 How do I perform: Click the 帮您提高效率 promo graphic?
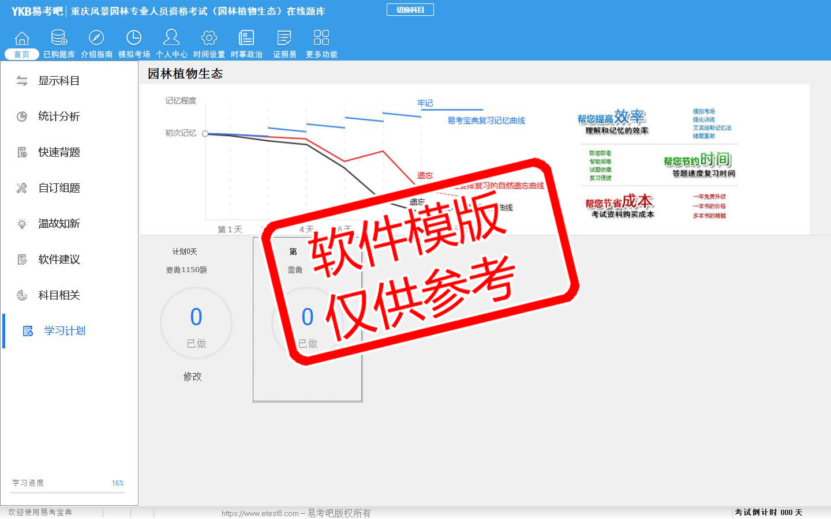pyautogui.click(x=613, y=122)
